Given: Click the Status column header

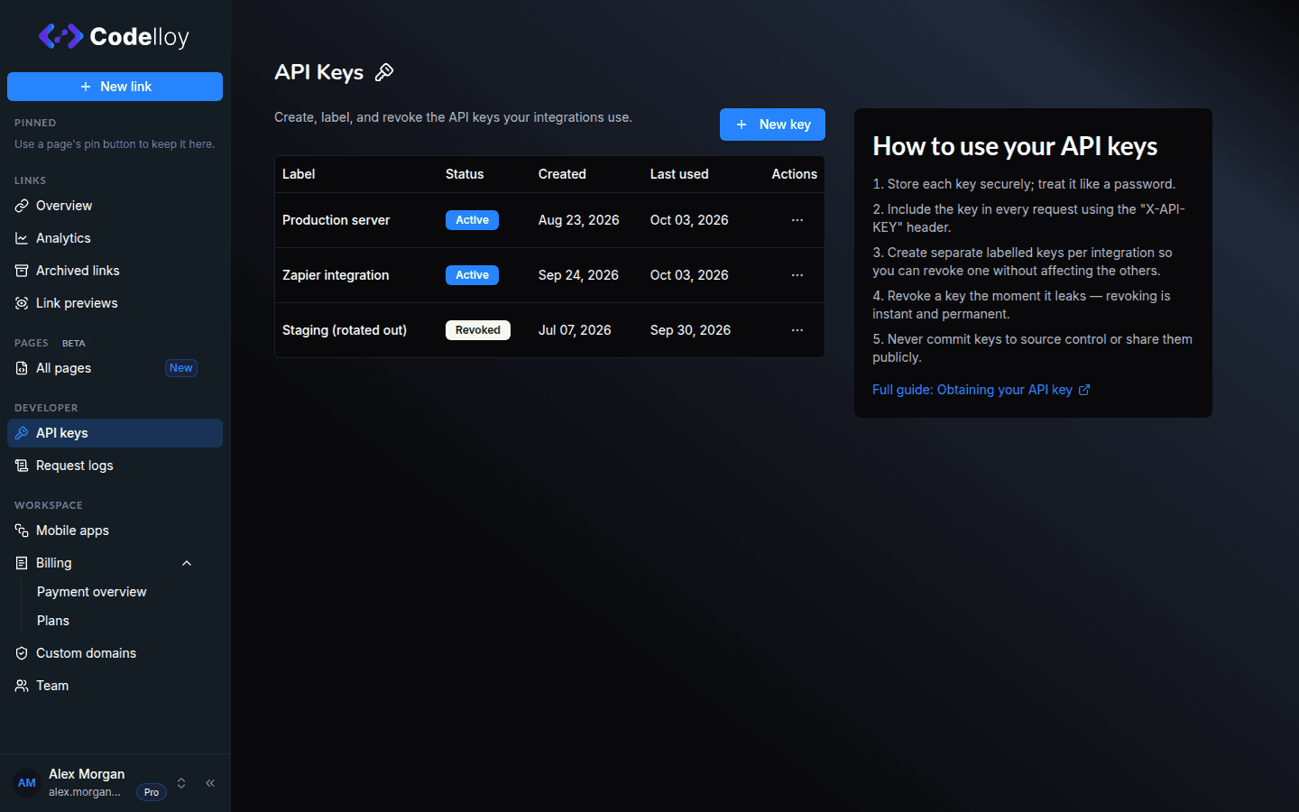Looking at the screenshot, I should [x=465, y=174].
